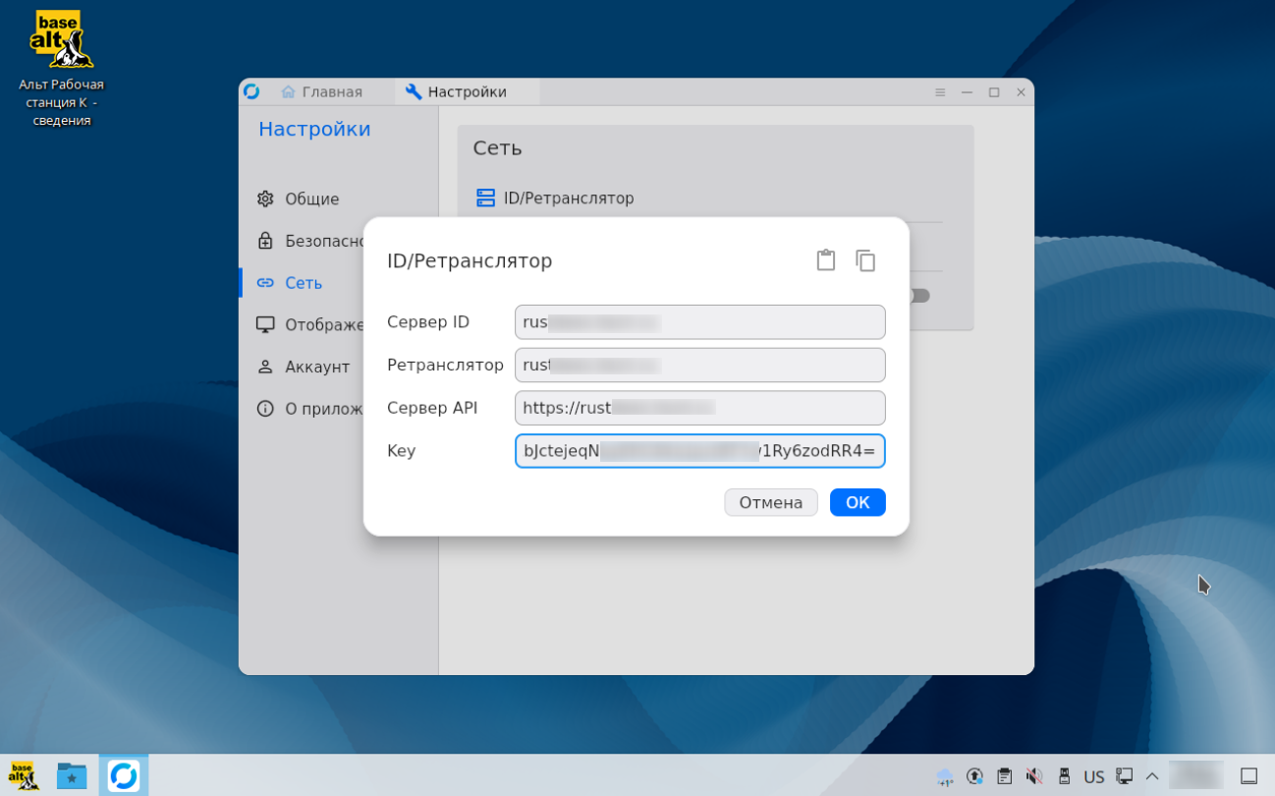Expand hidden tray icons with the chevron
The height and width of the screenshot is (796, 1275).
tap(1152, 776)
